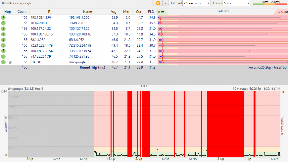Sort by the Avg column header
The image size is (288, 162).
pyautogui.click(x=114, y=12)
